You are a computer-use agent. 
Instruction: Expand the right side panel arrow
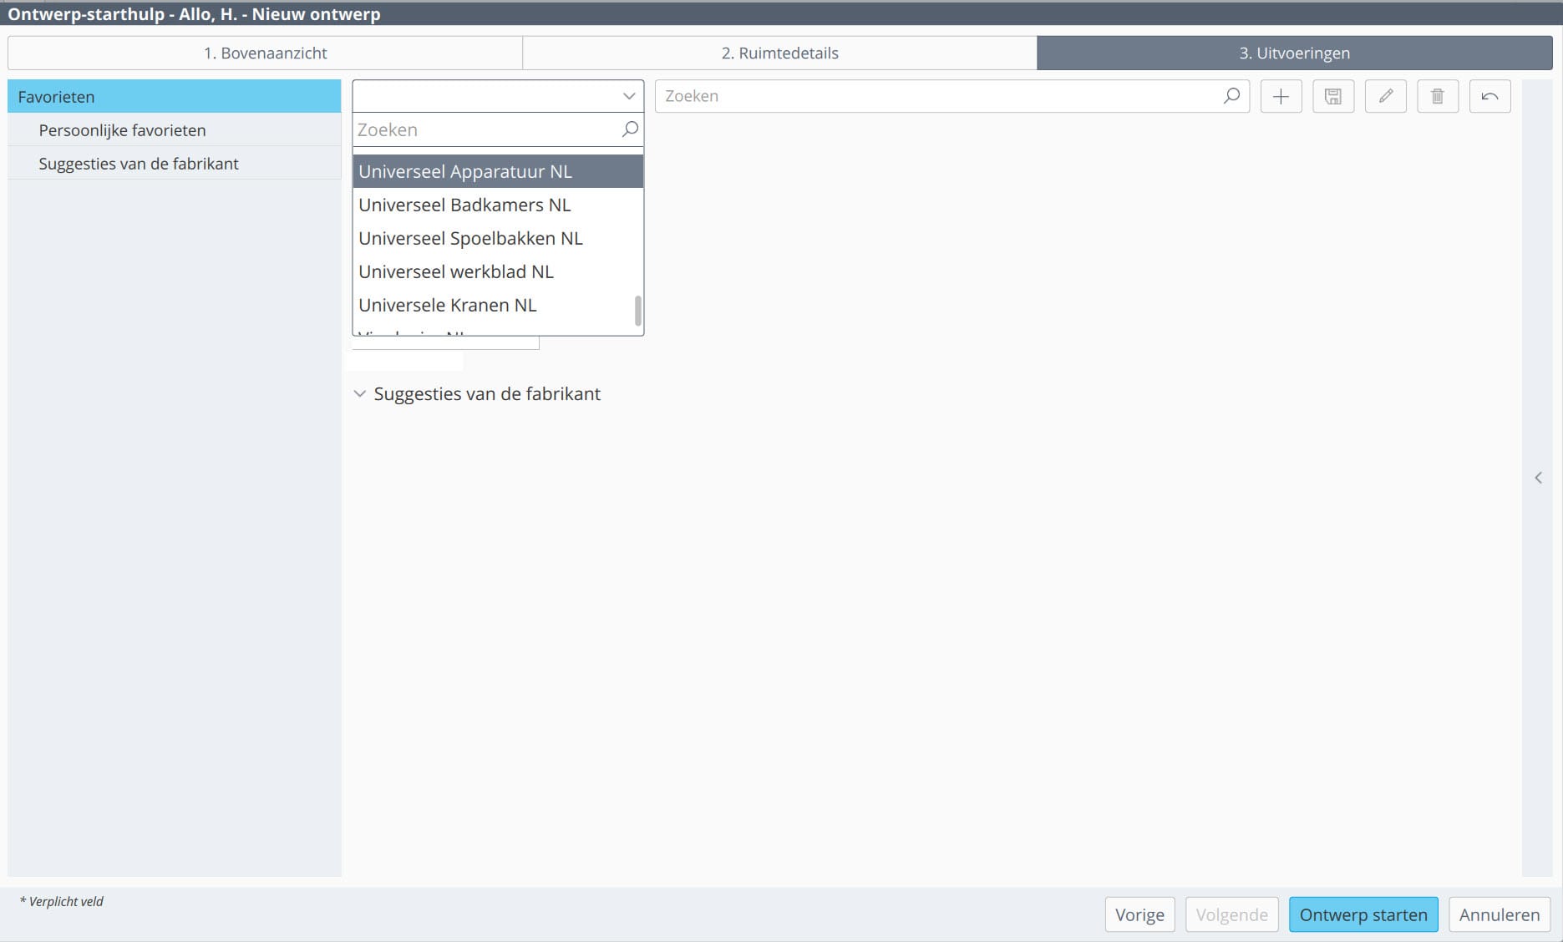(1538, 478)
